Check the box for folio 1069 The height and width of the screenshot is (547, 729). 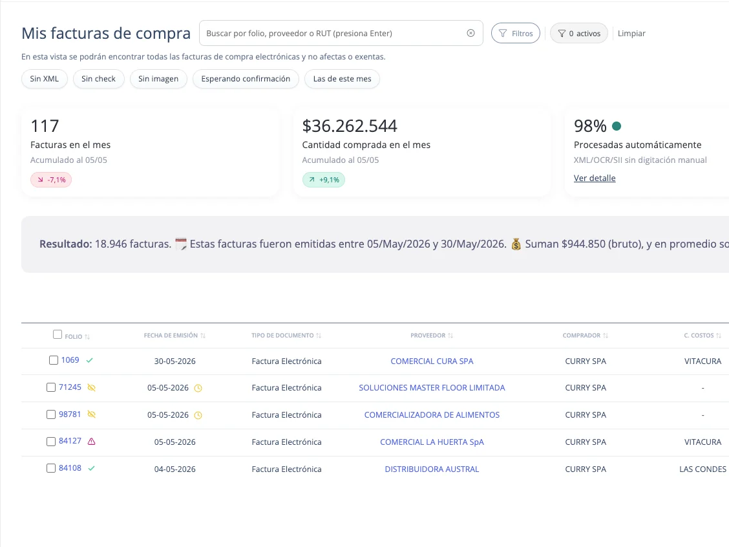coord(54,360)
